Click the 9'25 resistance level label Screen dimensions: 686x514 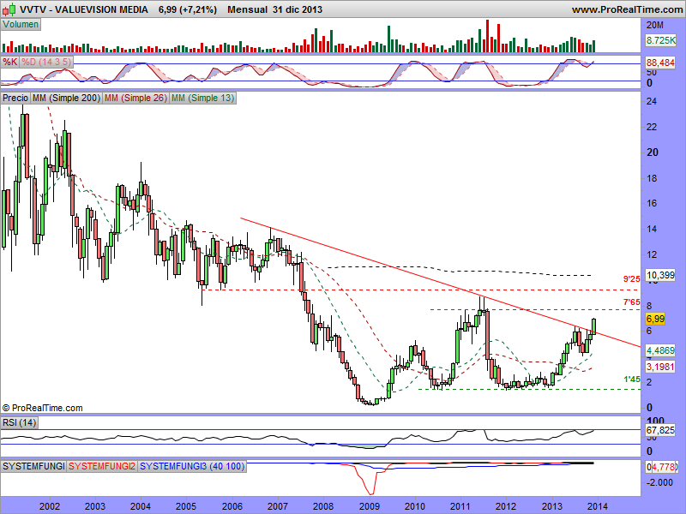click(x=632, y=279)
